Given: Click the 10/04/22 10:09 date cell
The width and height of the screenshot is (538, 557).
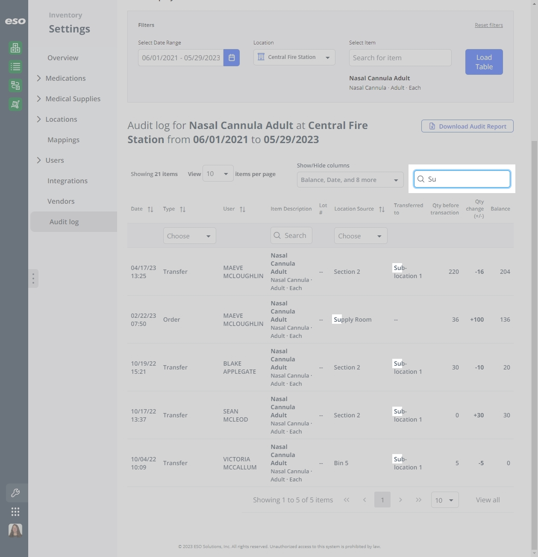Looking at the screenshot, I should tap(144, 463).
